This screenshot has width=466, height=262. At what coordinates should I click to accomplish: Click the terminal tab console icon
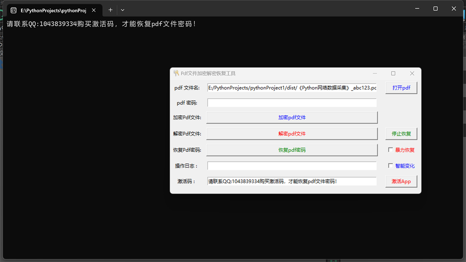tap(13, 10)
